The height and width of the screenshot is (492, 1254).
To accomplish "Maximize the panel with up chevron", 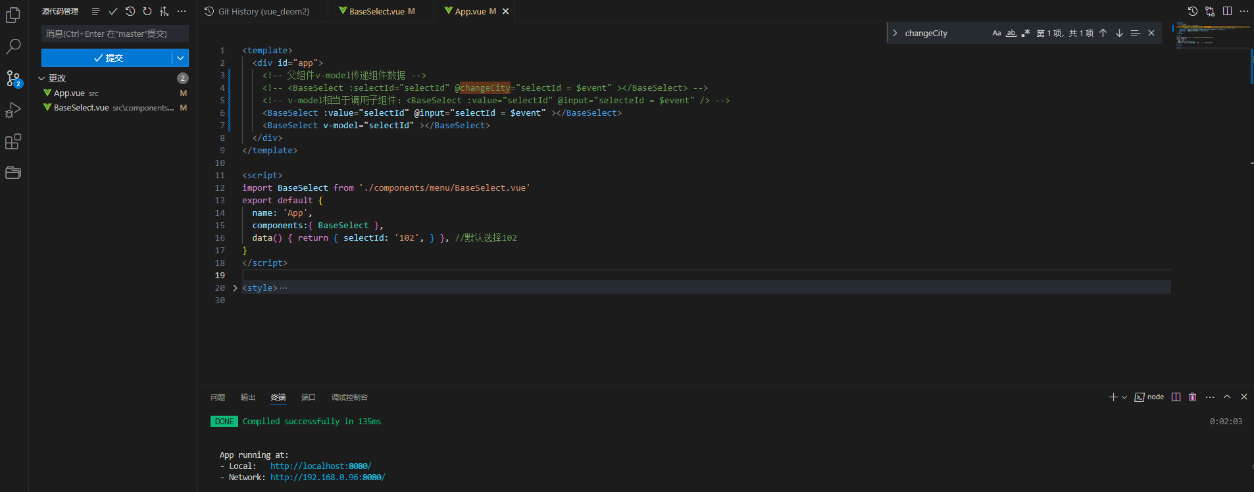I will pos(1227,397).
